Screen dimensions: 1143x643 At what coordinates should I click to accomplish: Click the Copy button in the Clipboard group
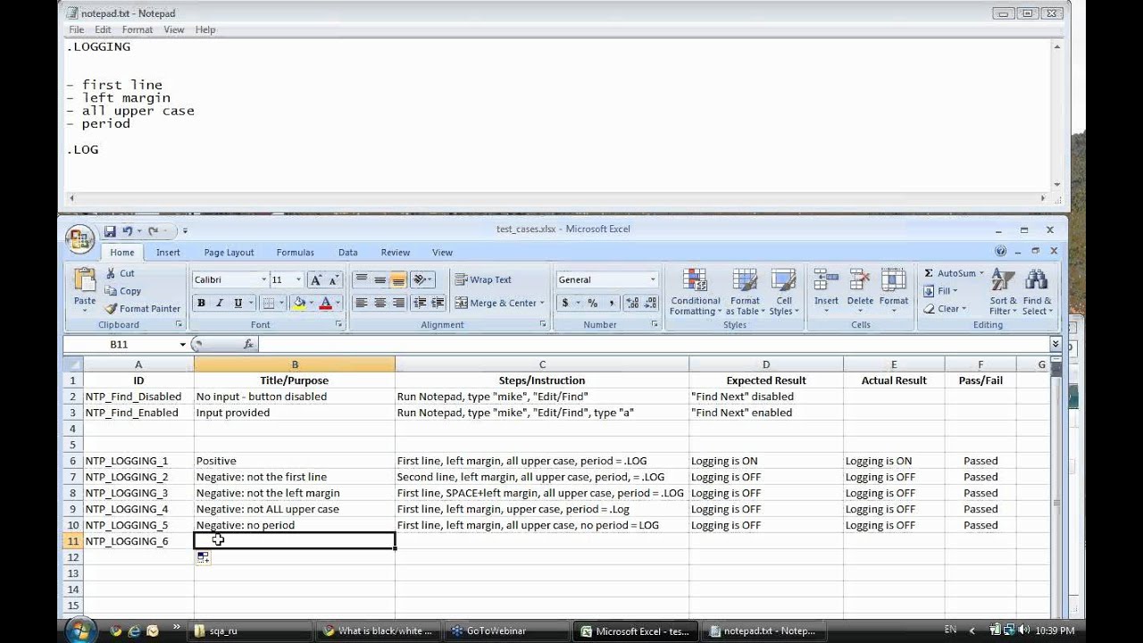122,291
